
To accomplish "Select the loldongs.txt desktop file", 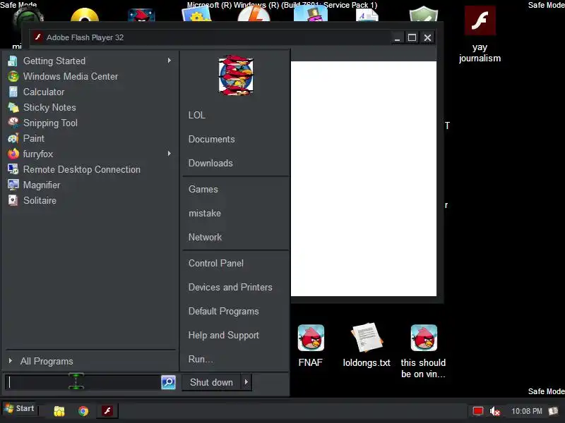I will (x=367, y=345).
